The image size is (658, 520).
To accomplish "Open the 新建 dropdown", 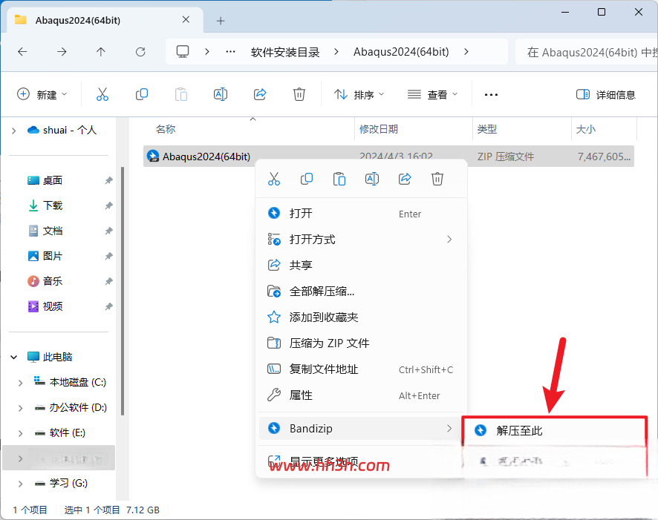I will [x=42, y=95].
